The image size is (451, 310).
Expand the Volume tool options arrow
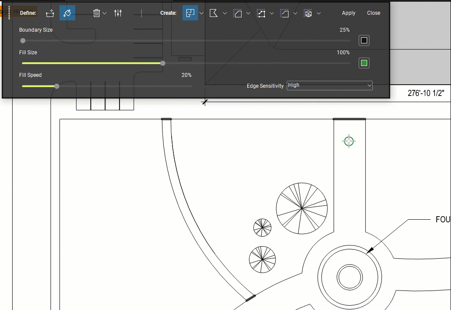(319, 13)
